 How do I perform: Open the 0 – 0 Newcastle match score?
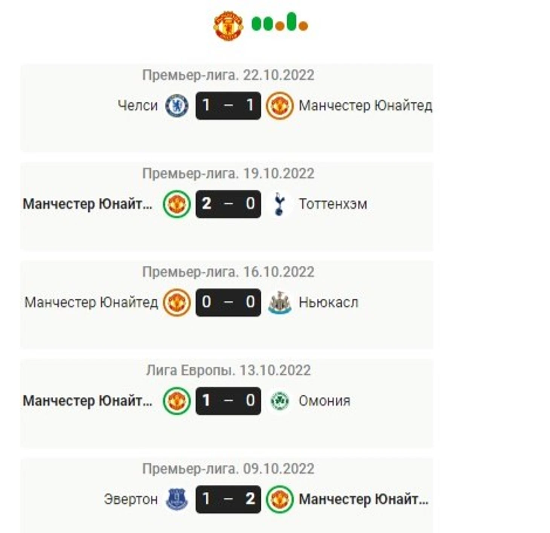coord(228,303)
